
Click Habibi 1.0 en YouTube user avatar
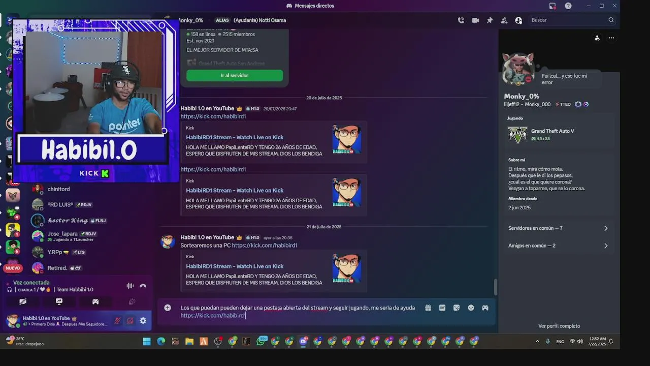(x=13, y=321)
